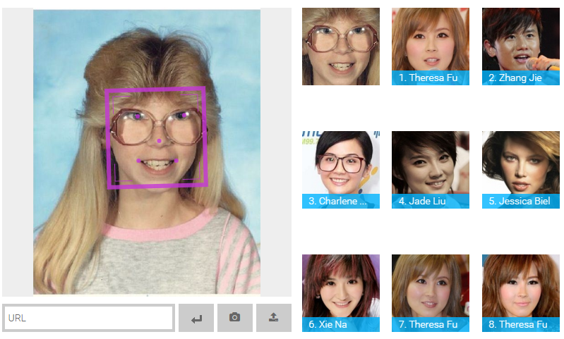The width and height of the screenshot is (564, 339).
Task: Click the '8. Theresa Fu' name label
Action: click(520, 324)
